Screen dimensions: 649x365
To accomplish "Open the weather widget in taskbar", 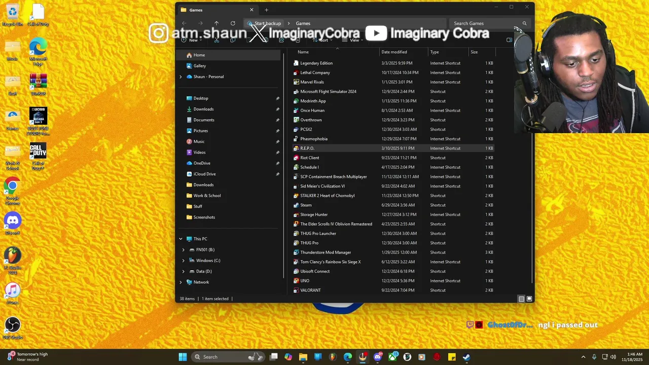I will [x=27, y=357].
